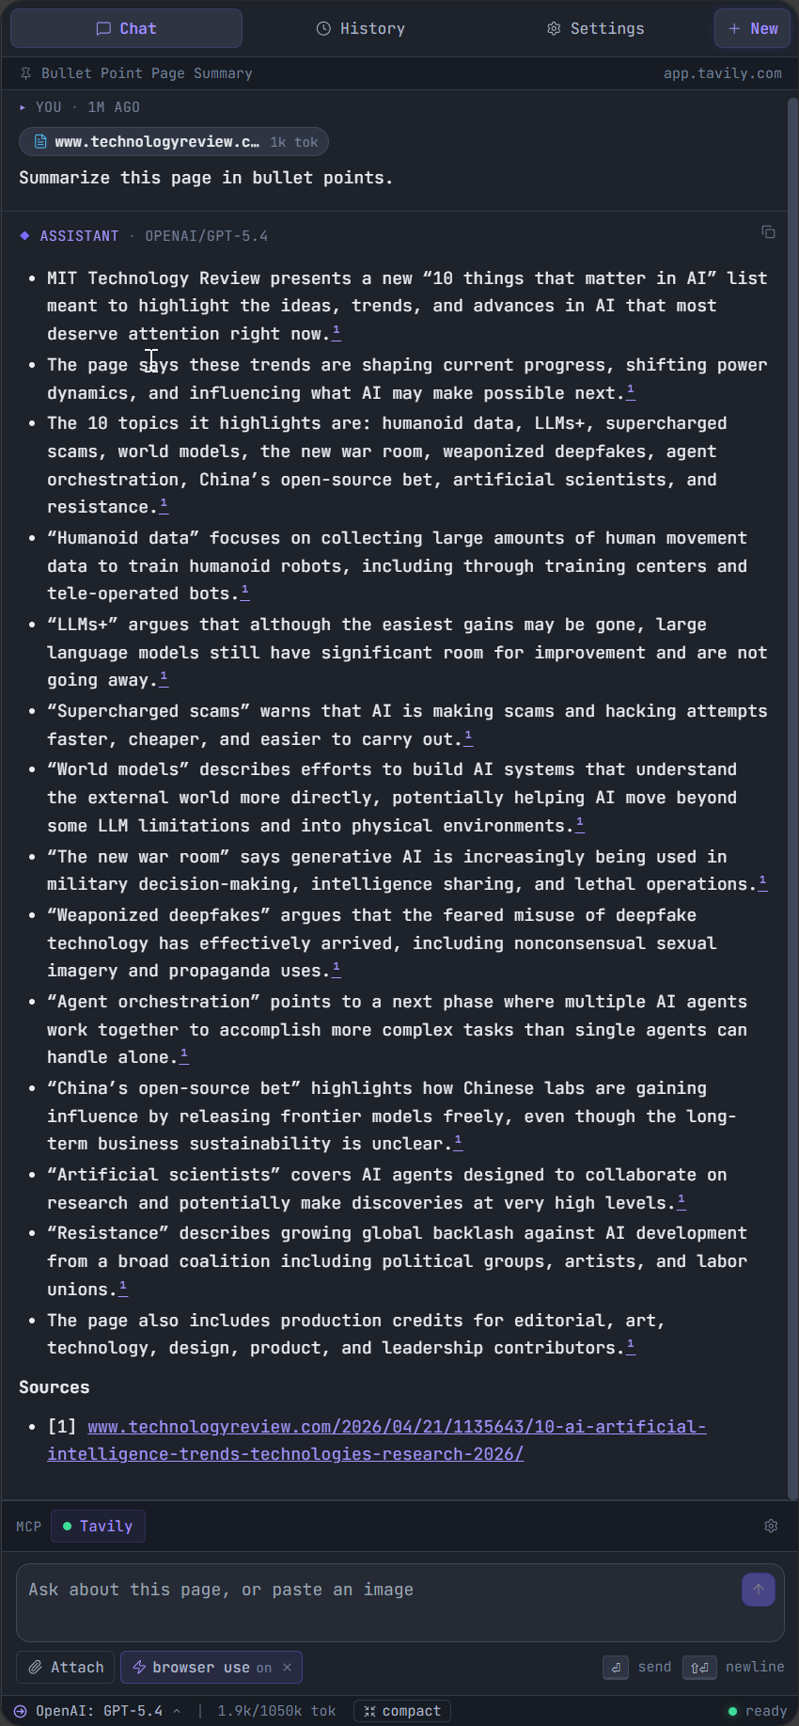Image resolution: width=799 pixels, height=1726 pixels.
Task: Switch to the History tab
Action: click(361, 28)
